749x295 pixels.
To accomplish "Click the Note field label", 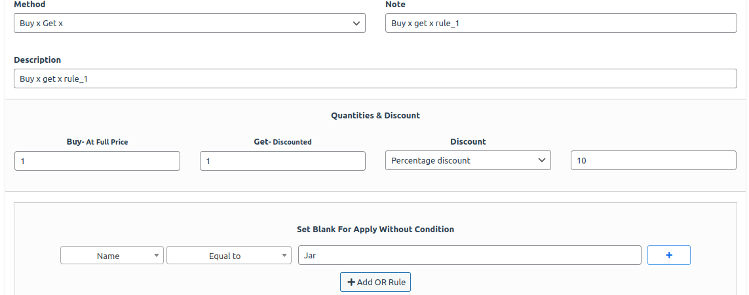I will pos(395,5).
